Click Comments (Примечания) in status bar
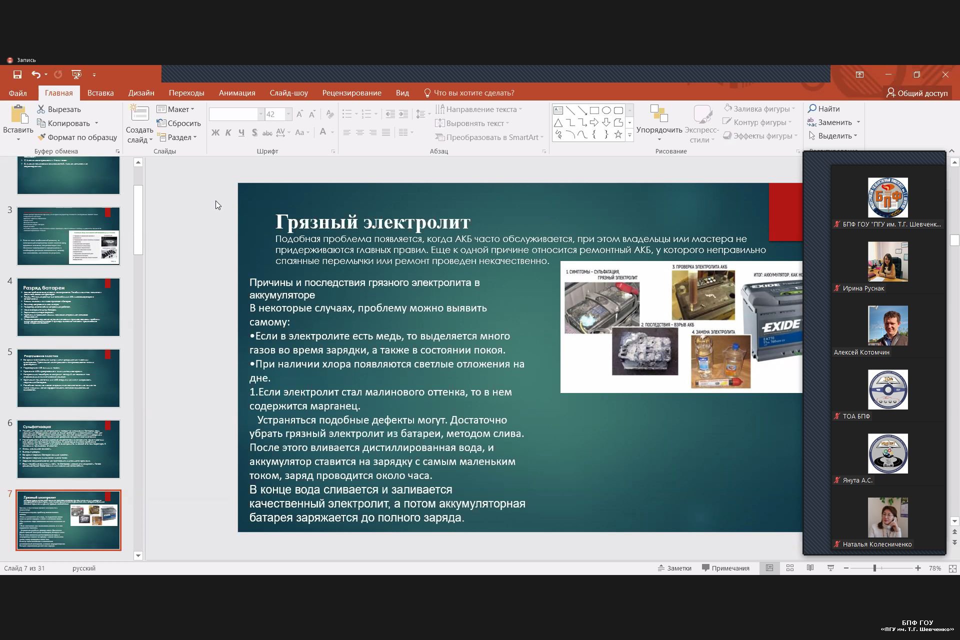Screen dimensions: 960x640 pyautogui.click(x=725, y=568)
